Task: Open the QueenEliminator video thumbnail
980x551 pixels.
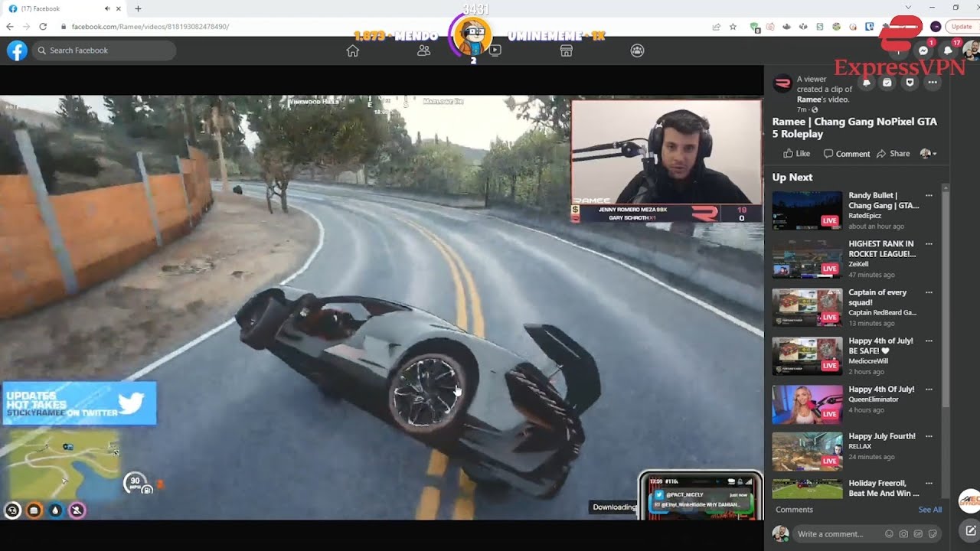Action: pos(807,405)
